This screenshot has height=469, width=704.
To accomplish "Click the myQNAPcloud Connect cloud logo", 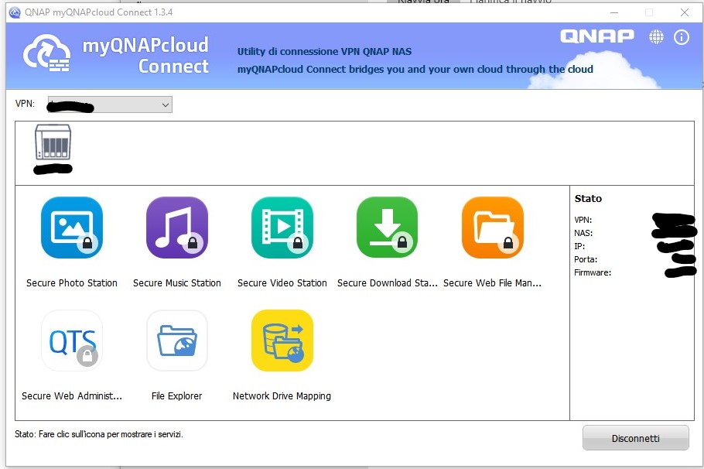I will pyautogui.click(x=47, y=54).
